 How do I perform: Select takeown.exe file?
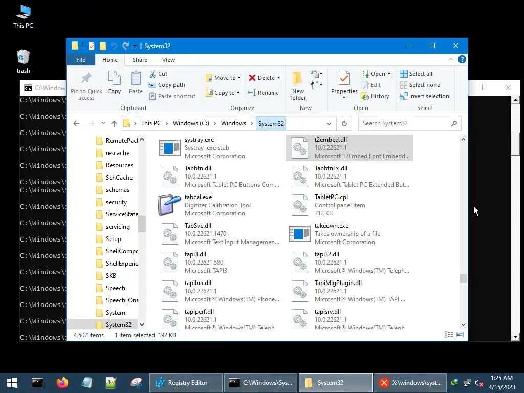click(349, 234)
